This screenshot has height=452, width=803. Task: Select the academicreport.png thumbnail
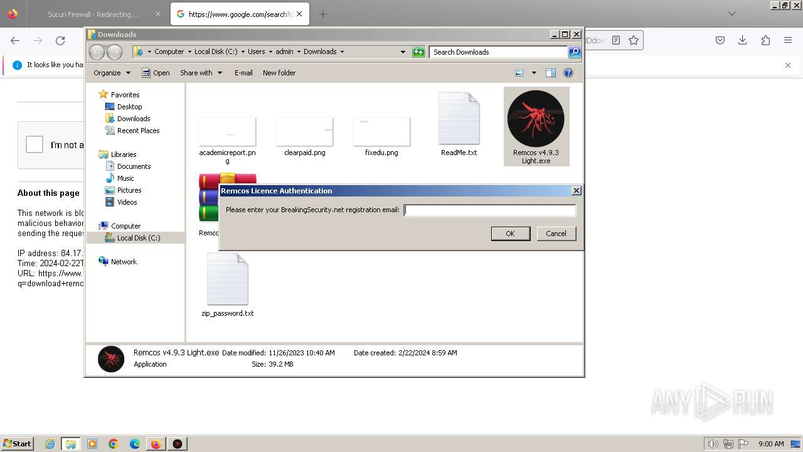[x=227, y=131]
